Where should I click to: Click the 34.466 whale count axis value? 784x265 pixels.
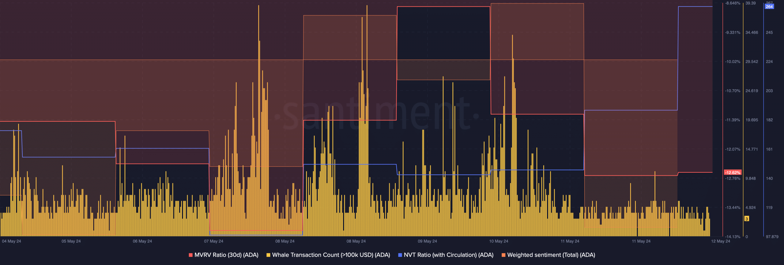pyautogui.click(x=752, y=32)
